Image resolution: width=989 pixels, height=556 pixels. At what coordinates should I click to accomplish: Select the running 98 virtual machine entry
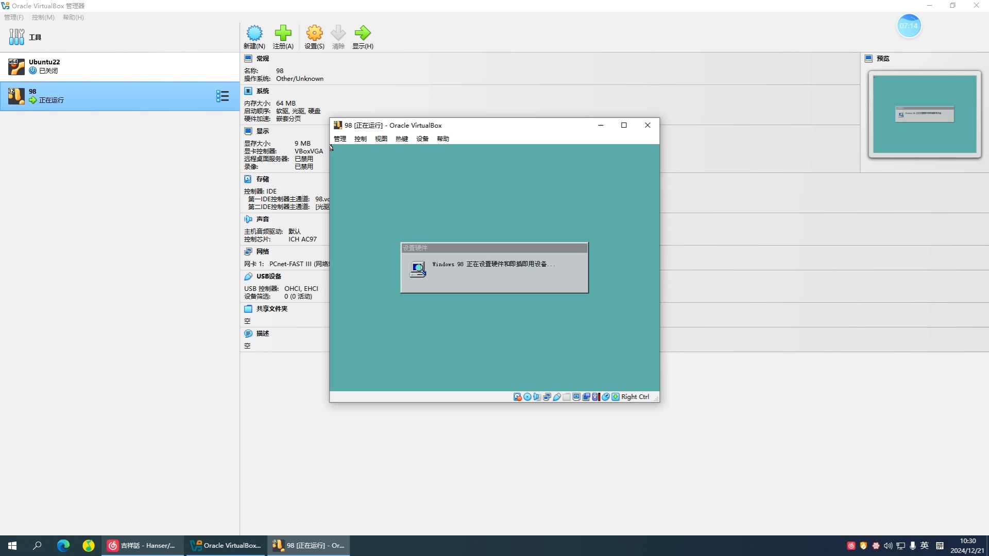coord(120,96)
